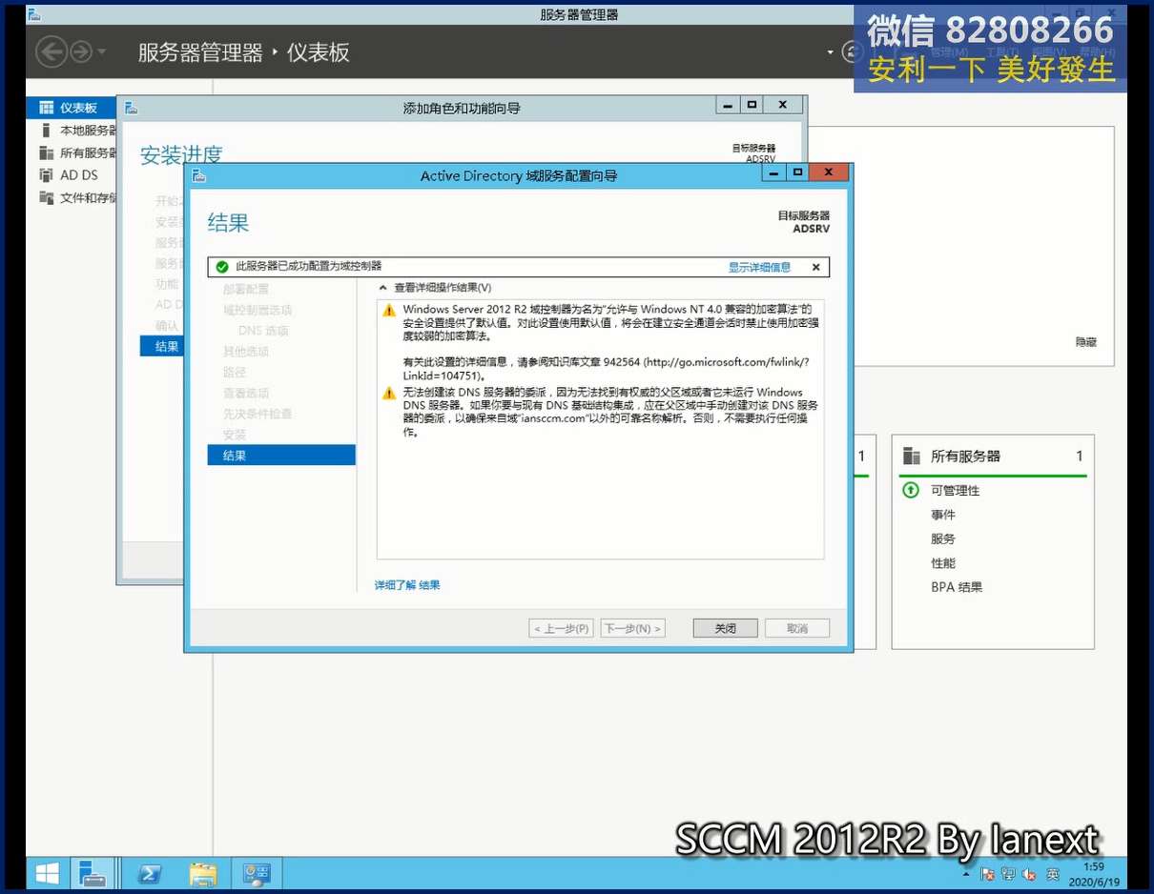Screen dimensions: 1154x894
Task: Click first warning icon about NT 4.0 encryption
Action: (388, 311)
